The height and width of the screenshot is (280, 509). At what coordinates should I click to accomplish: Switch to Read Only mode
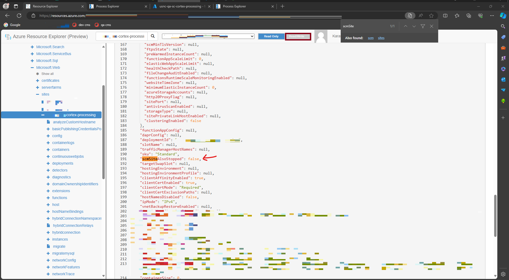(x=271, y=36)
